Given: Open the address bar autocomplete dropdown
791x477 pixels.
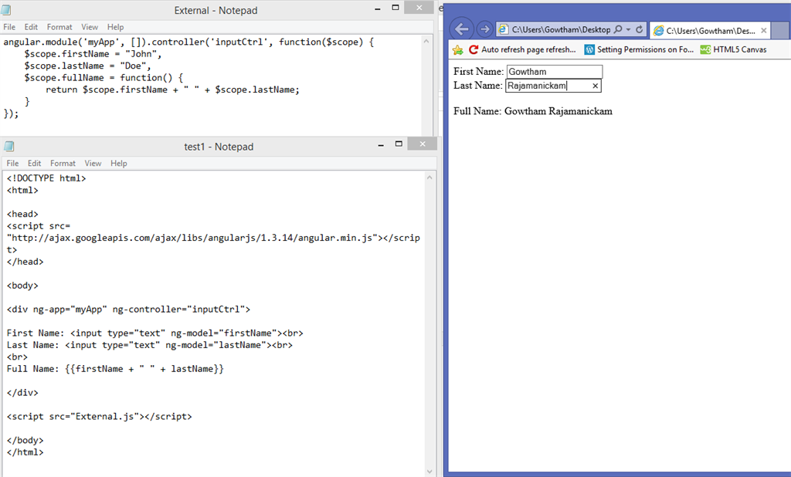Looking at the screenshot, I should (628, 30).
